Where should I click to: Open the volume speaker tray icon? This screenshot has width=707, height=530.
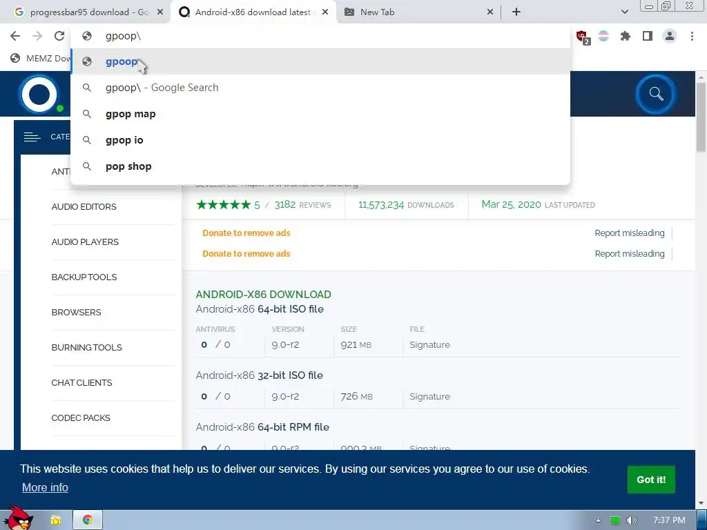(632, 520)
